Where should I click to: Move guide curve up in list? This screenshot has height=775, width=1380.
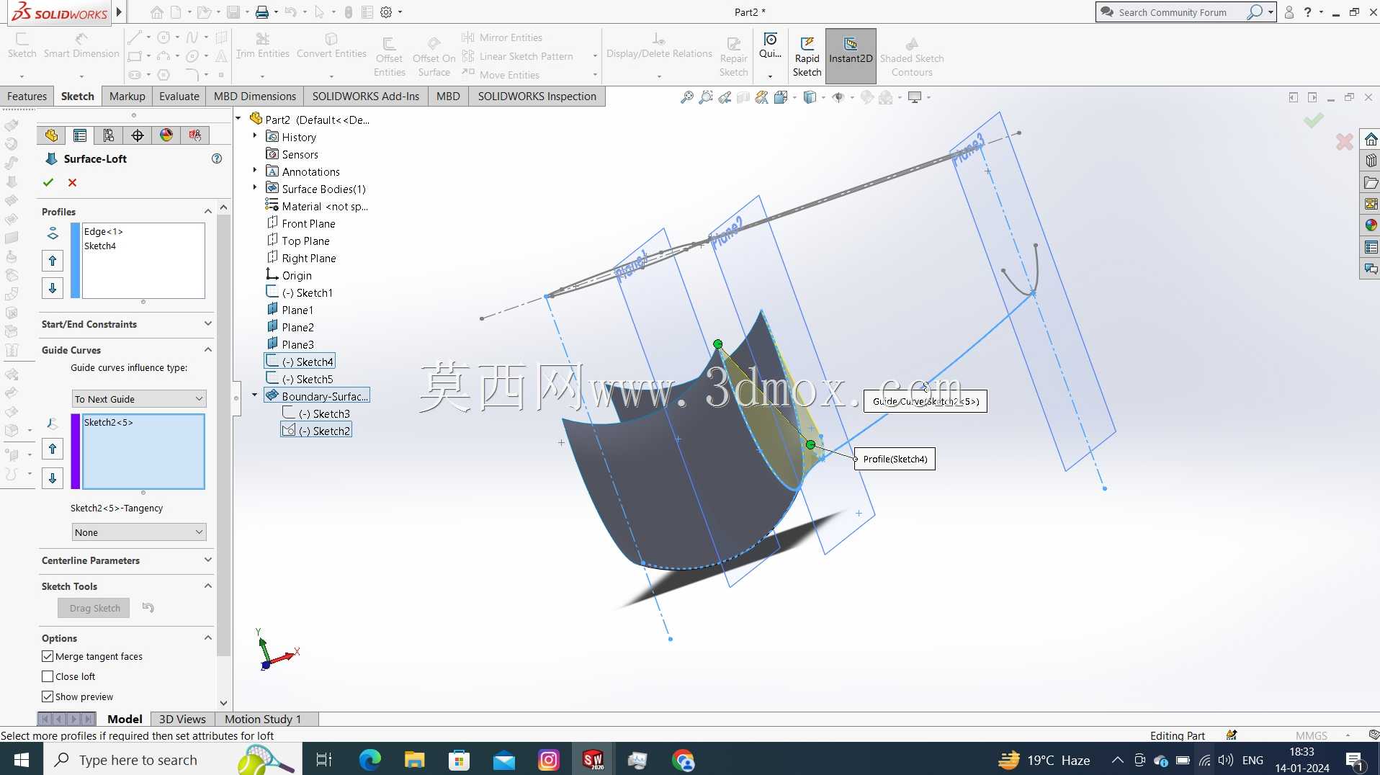pos(53,449)
